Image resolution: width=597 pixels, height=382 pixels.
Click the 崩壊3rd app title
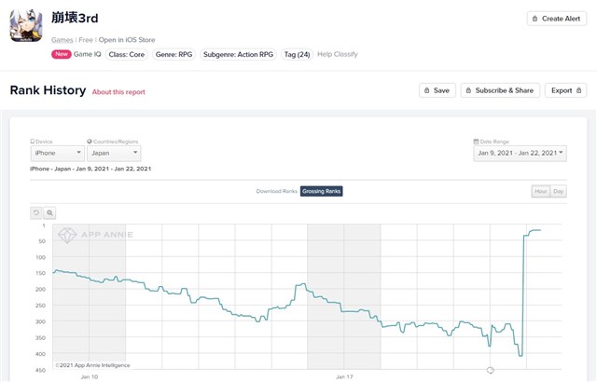coord(75,18)
